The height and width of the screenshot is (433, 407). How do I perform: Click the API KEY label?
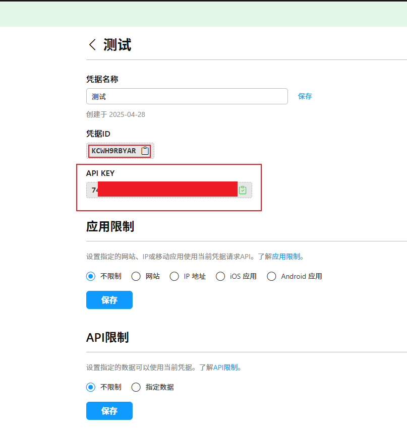(100, 173)
